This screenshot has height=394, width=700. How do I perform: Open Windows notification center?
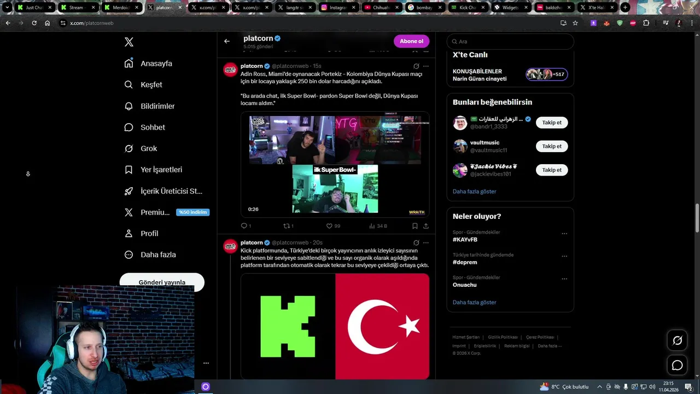pos(689,386)
